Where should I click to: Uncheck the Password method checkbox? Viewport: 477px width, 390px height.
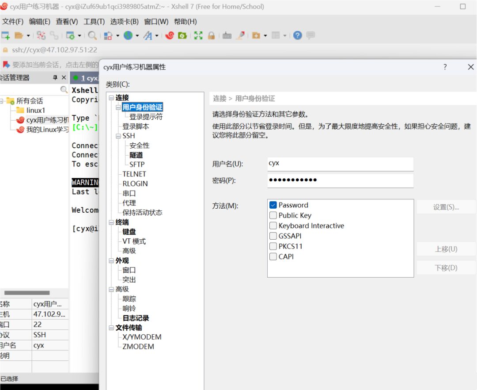pyautogui.click(x=273, y=205)
